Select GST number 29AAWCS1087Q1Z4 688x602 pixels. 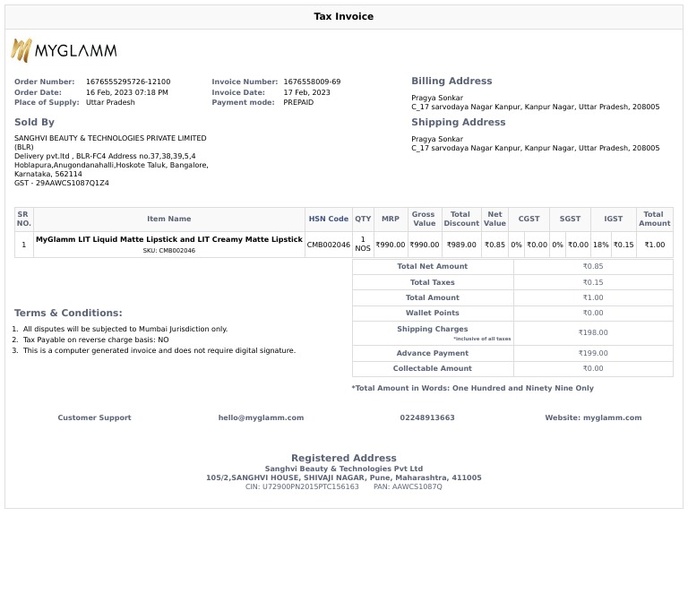click(72, 183)
